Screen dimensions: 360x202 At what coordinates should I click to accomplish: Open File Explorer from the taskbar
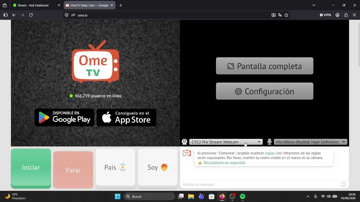tap(191, 196)
